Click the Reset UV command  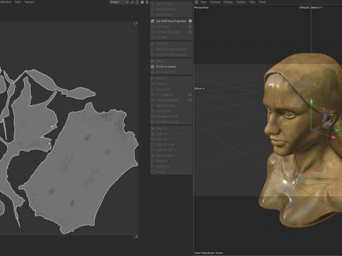(172, 139)
